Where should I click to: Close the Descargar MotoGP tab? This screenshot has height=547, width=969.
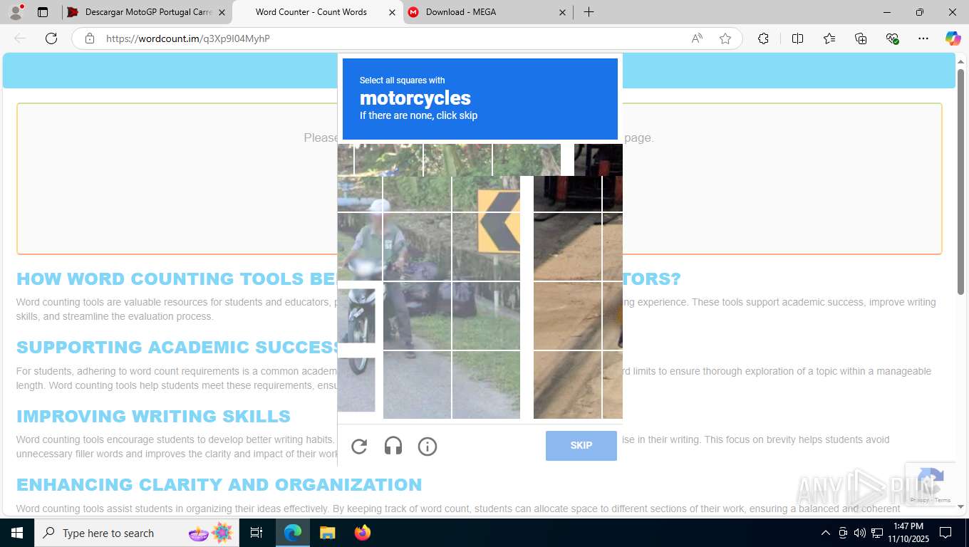click(222, 12)
